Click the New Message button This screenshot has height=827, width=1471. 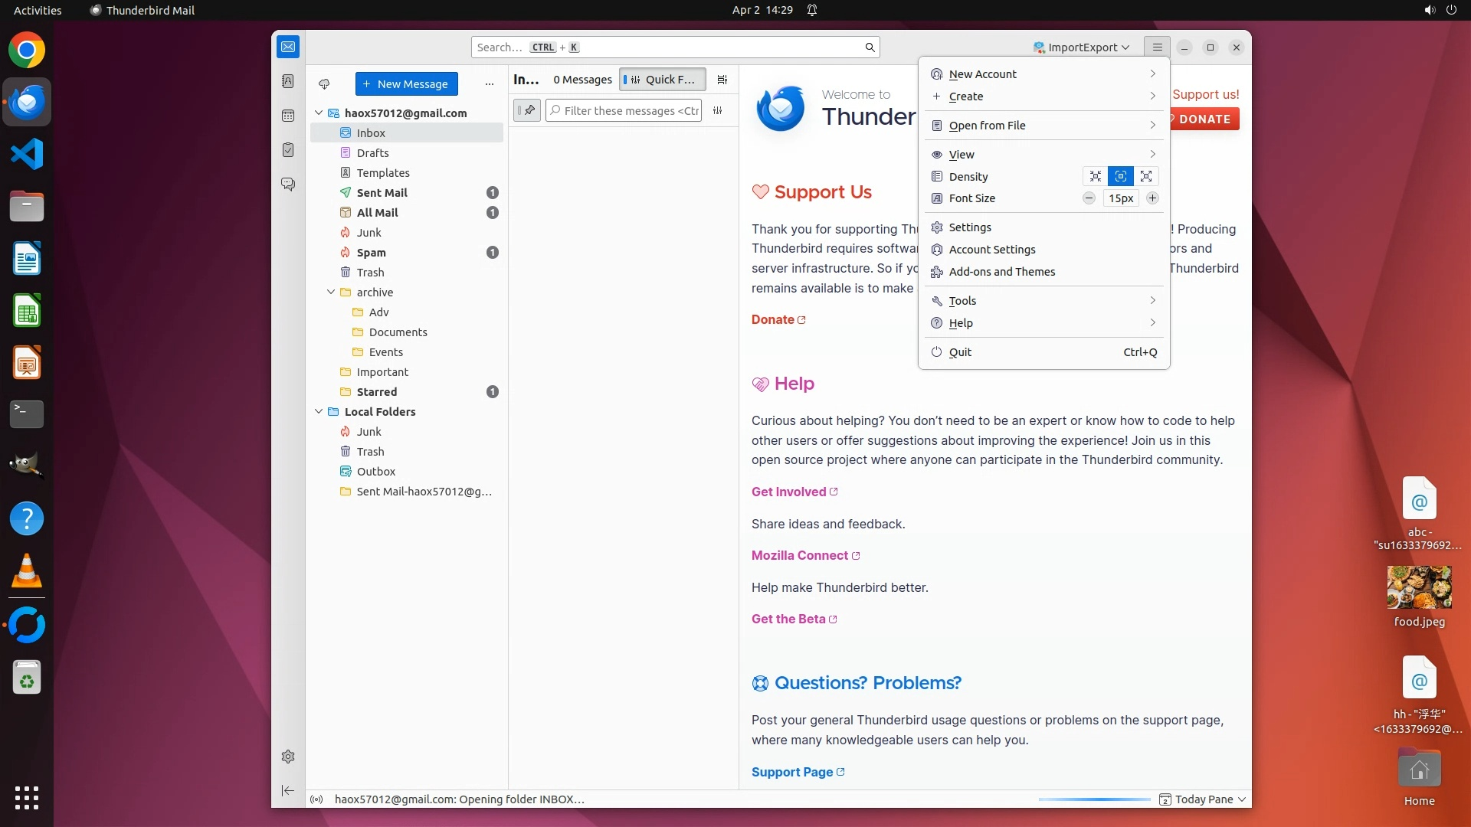[406, 84]
